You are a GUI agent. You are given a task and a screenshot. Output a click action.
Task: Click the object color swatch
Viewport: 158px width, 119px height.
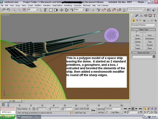tap(154, 57)
